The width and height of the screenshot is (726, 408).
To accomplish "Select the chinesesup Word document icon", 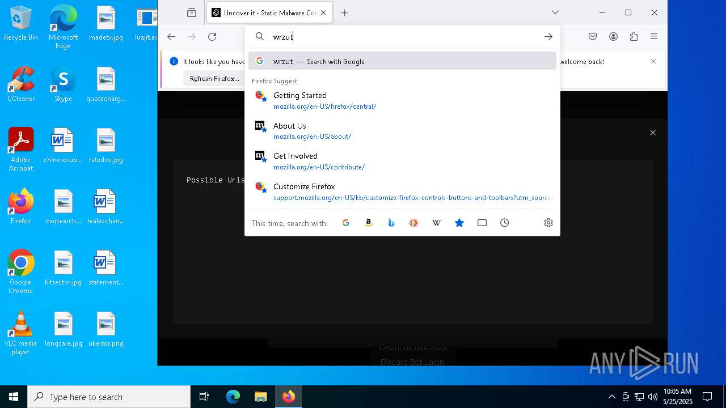I will click(x=63, y=146).
